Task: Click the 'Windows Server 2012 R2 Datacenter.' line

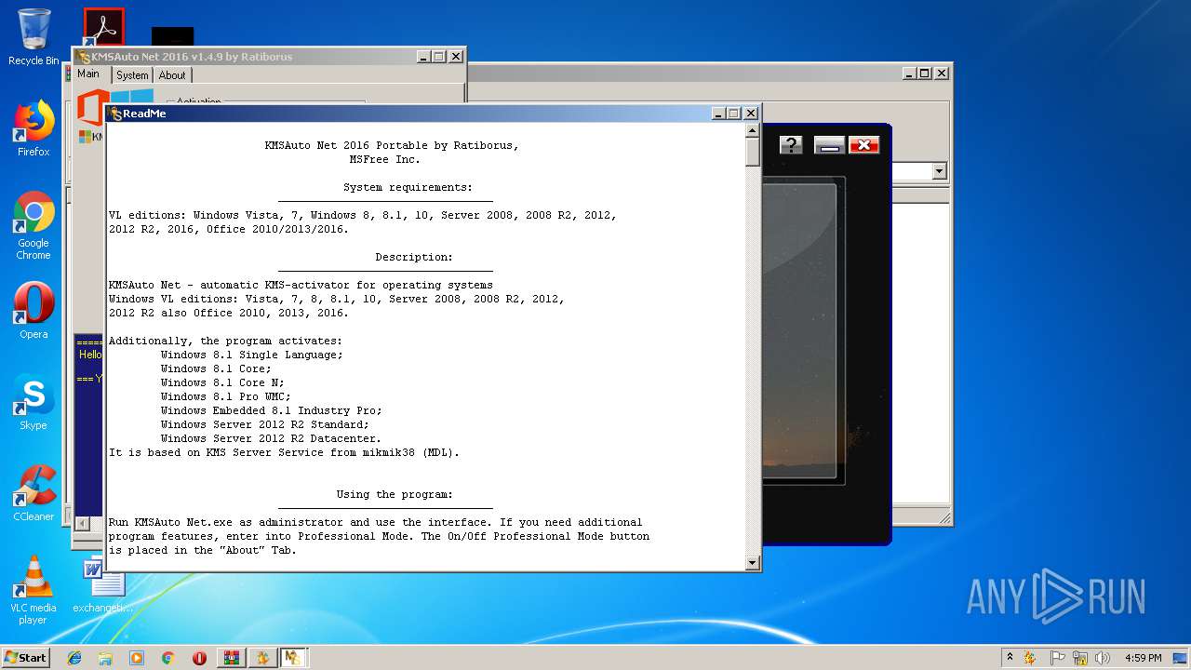Action: 271,438
